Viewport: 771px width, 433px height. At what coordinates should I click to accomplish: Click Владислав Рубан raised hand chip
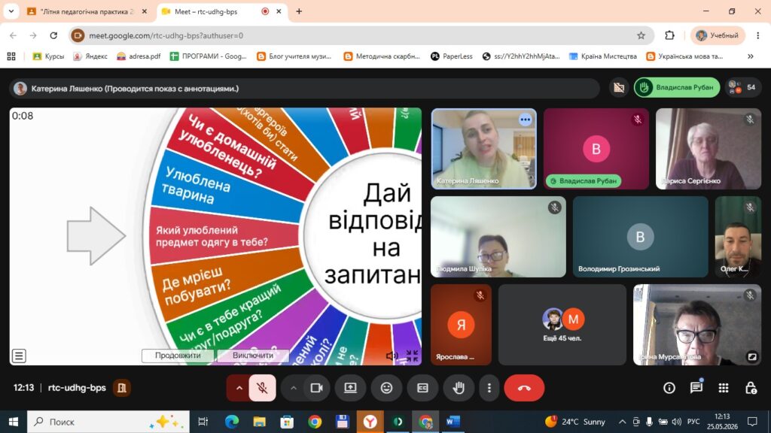pos(677,87)
